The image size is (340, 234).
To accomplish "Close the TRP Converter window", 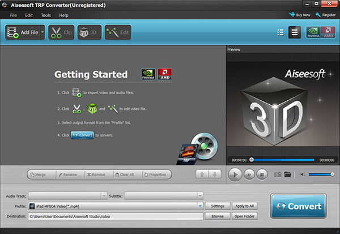I will (x=329, y=4).
